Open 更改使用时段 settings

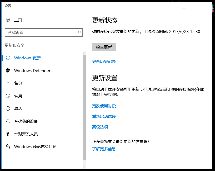[104, 106]
